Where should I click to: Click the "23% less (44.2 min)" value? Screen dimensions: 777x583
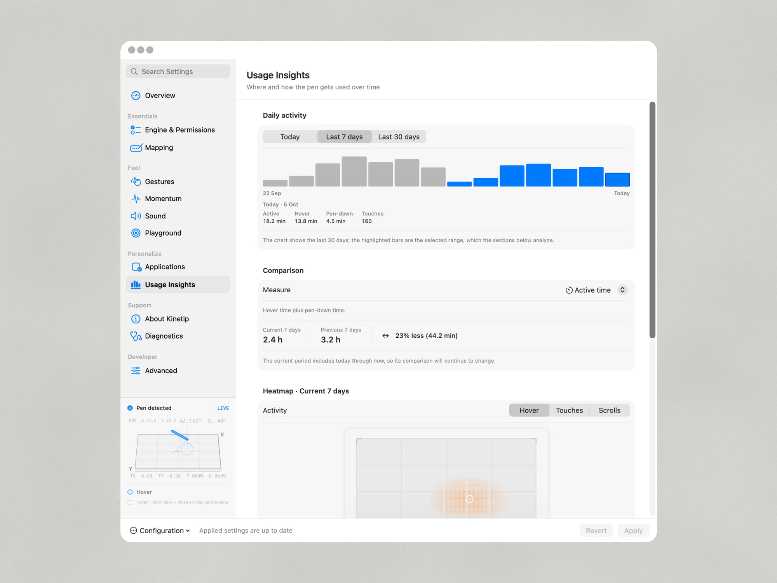coord(426,335)
